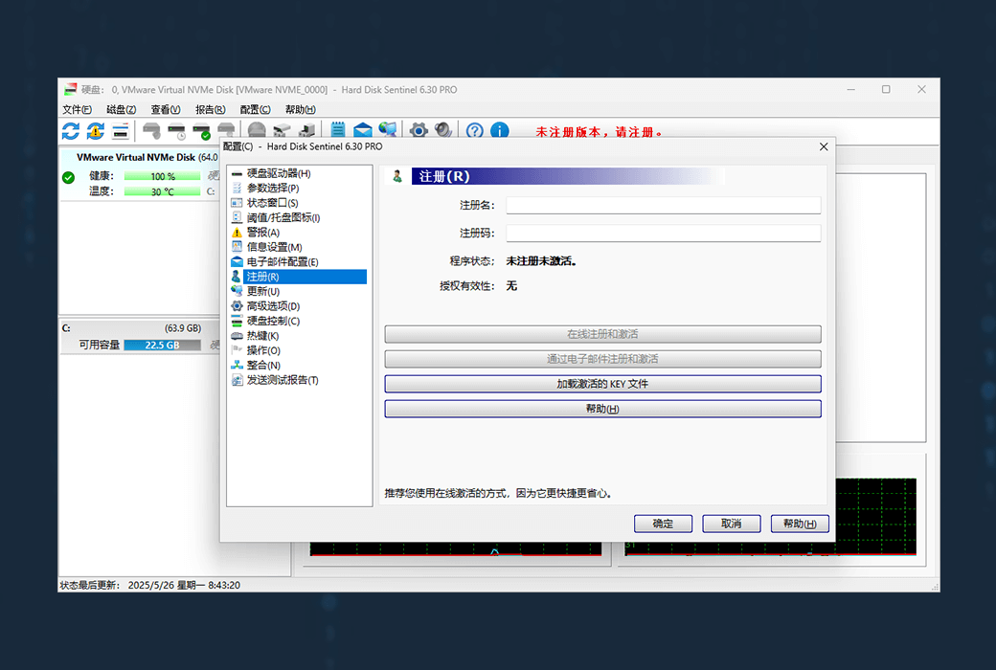Select 整合(N) category
This screenshot has height=670, width=996.
click(x=263, y=366)
